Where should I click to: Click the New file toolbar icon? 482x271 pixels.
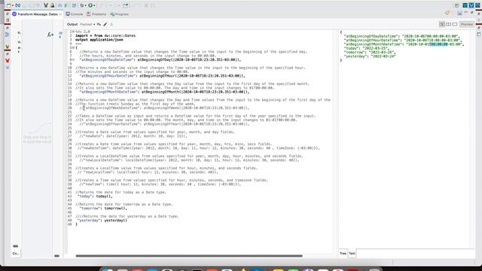pos(8,5)
